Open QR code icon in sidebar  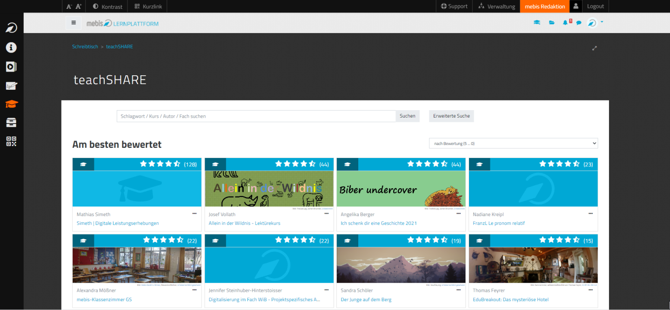(11, 141)
